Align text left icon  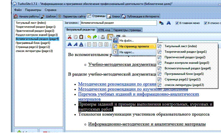[x=89, y=45]
